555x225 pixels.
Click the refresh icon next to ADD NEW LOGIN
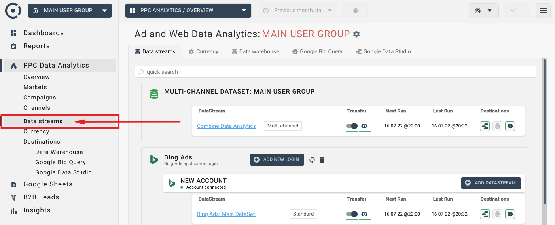click(312, 160)
